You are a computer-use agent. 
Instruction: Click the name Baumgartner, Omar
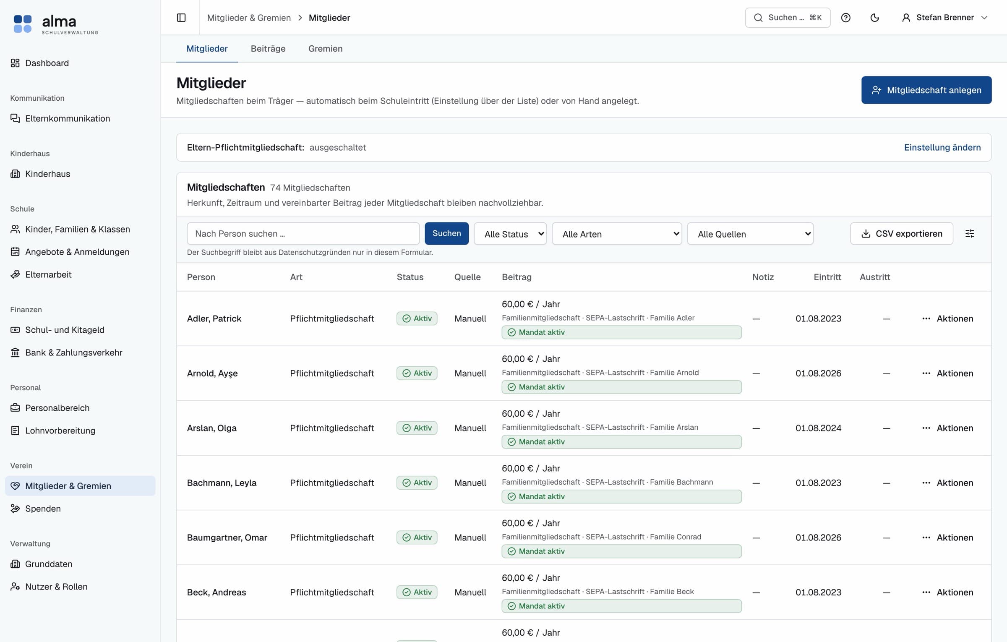227,538
